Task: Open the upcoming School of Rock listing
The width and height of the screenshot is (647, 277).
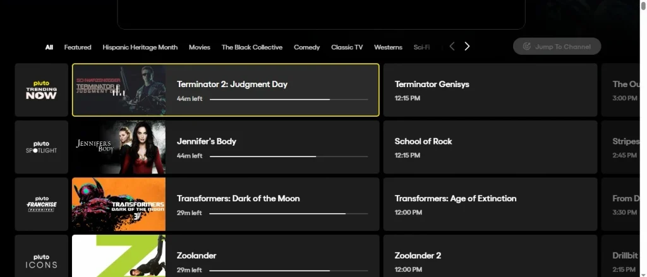Action: (x=490, y=147)
